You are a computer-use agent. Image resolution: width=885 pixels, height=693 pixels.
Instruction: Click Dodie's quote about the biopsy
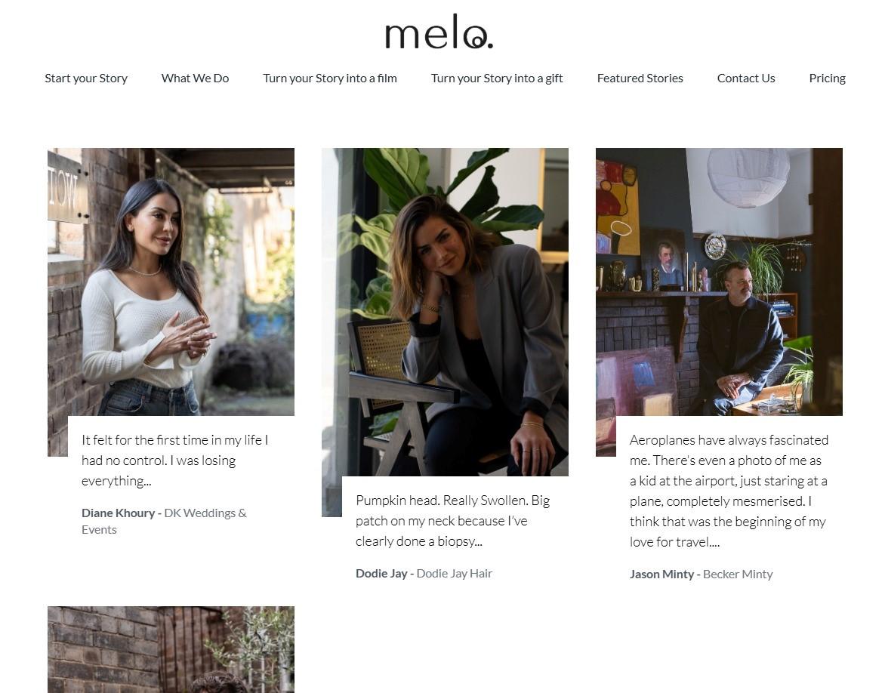point(452,520)
